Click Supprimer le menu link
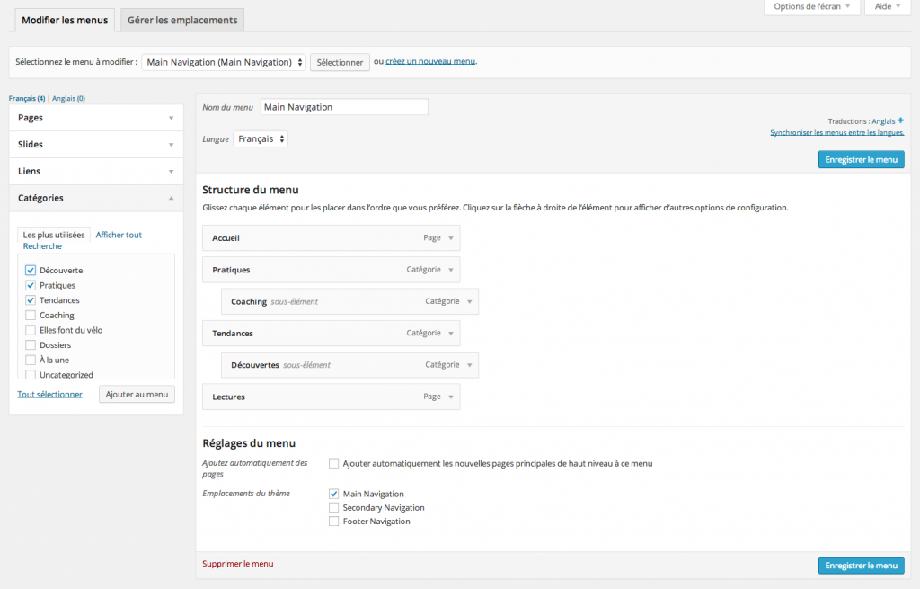The width and height of the screenshot is (920, 589). click(x=237, y=564)
